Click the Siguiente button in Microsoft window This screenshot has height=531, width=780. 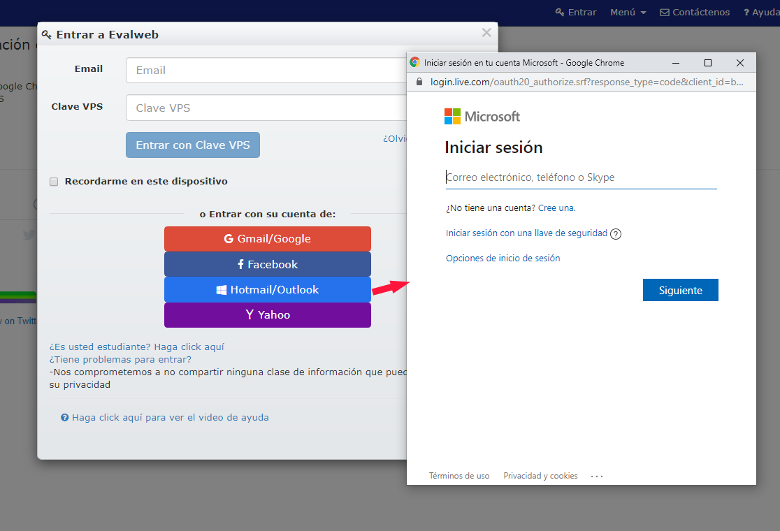point(681,290)
